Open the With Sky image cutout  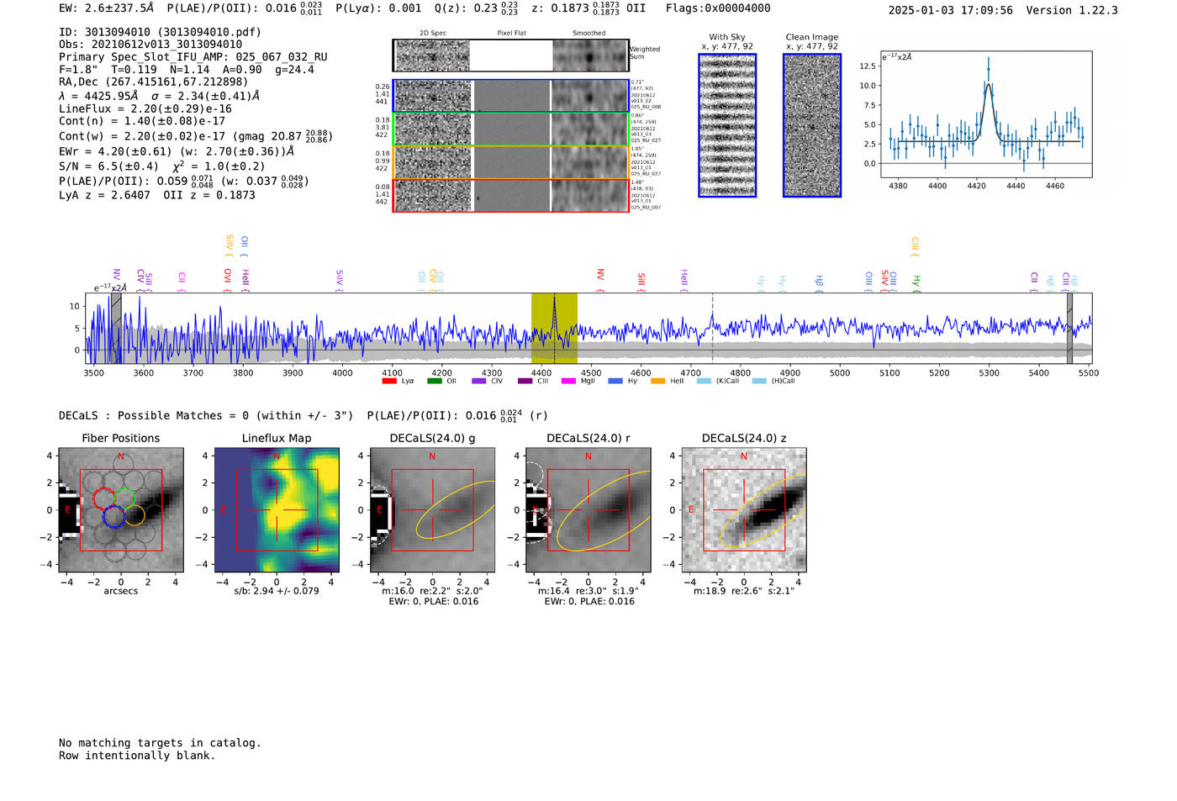(727, 125)
